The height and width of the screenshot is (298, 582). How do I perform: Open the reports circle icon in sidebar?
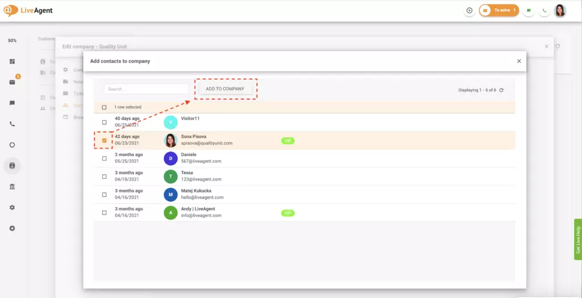point(12,145)
